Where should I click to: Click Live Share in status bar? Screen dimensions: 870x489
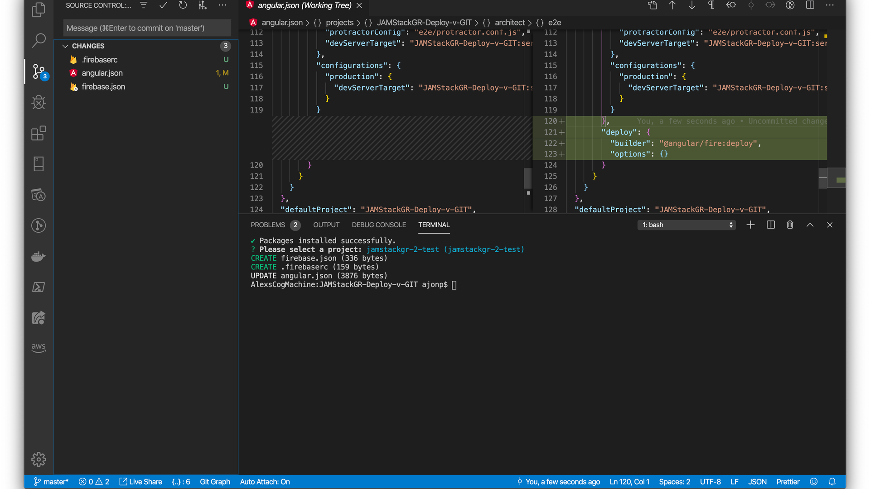140,482
